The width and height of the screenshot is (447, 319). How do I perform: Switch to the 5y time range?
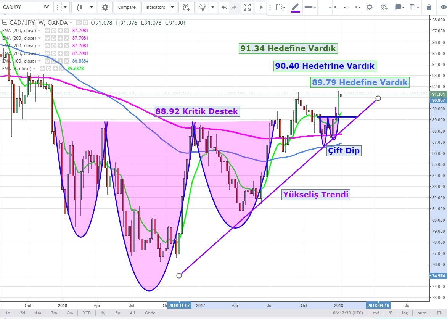pyautogui.click(x=117, y=313)
